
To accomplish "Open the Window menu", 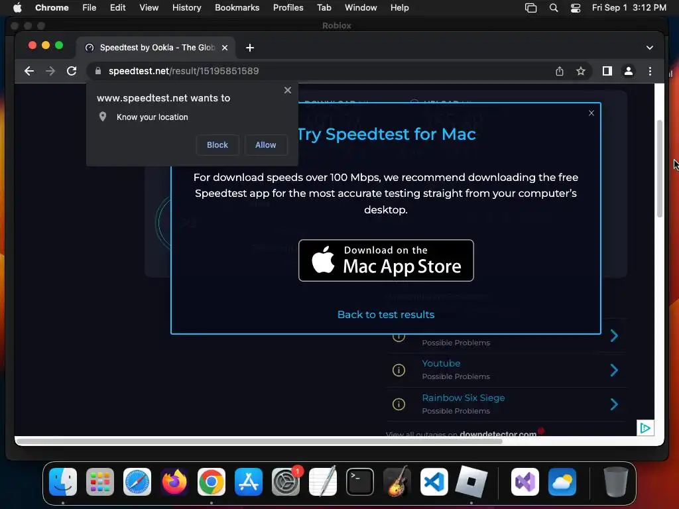I will click(x=361, y=8).
